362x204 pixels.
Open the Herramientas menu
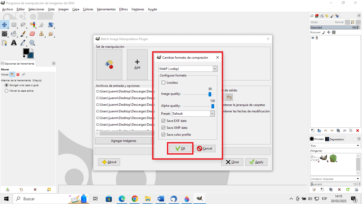[x=106, y=9]
